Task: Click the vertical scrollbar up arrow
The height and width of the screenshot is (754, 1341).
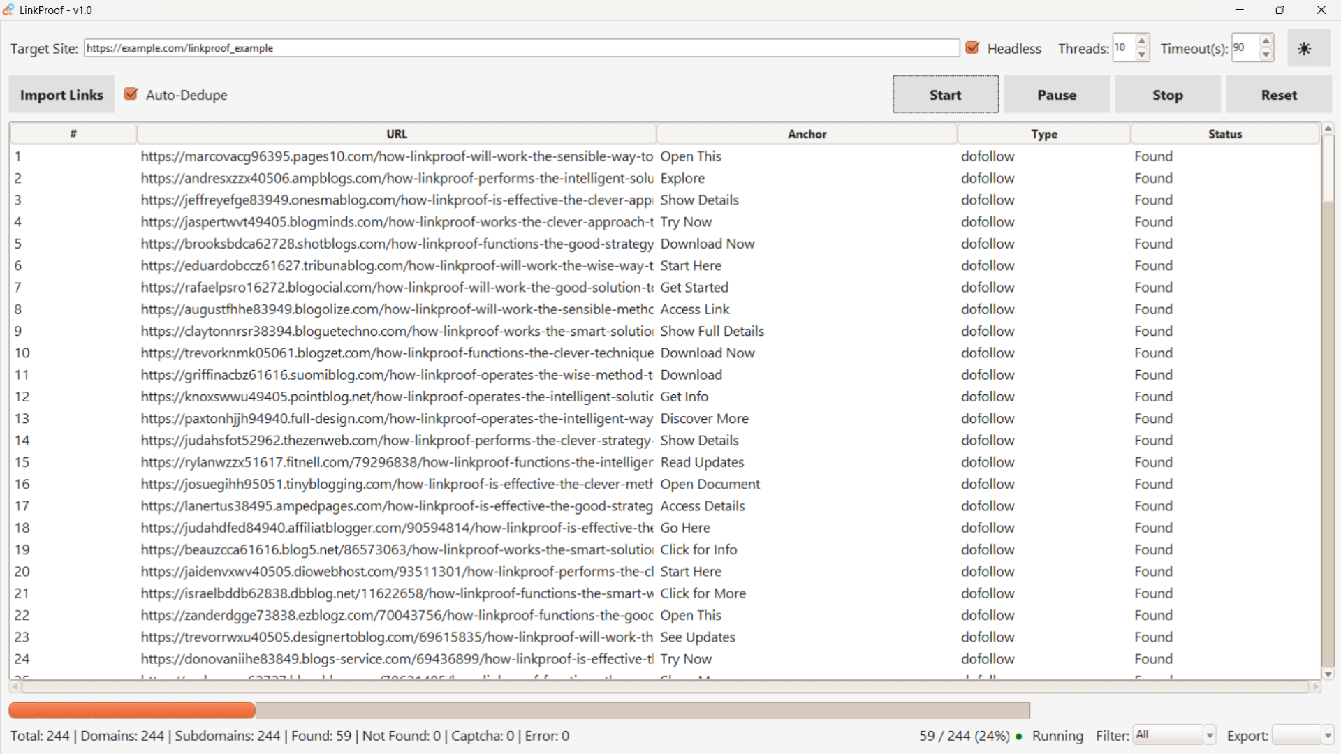Action: point(1328,128)
